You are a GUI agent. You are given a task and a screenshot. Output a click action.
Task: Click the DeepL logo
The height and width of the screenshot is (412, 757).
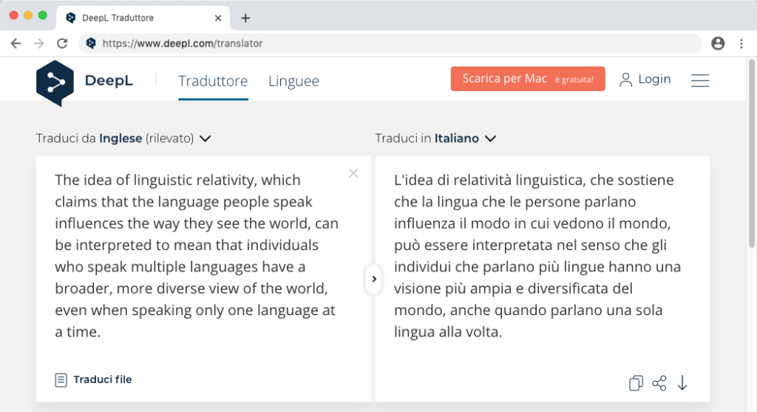coord(84,83)
